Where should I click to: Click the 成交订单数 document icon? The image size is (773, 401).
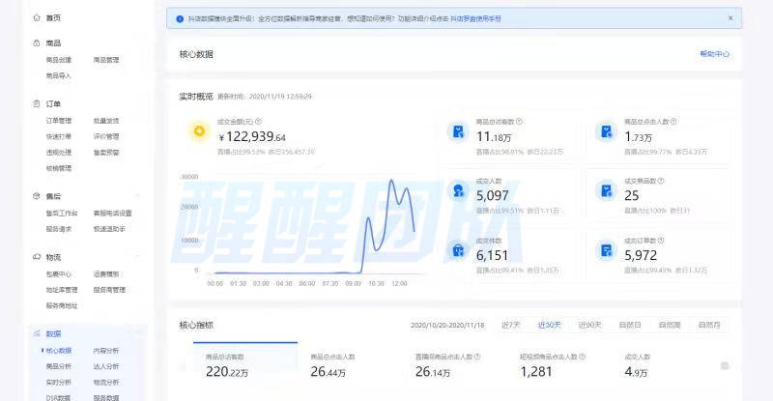[606, 250]
